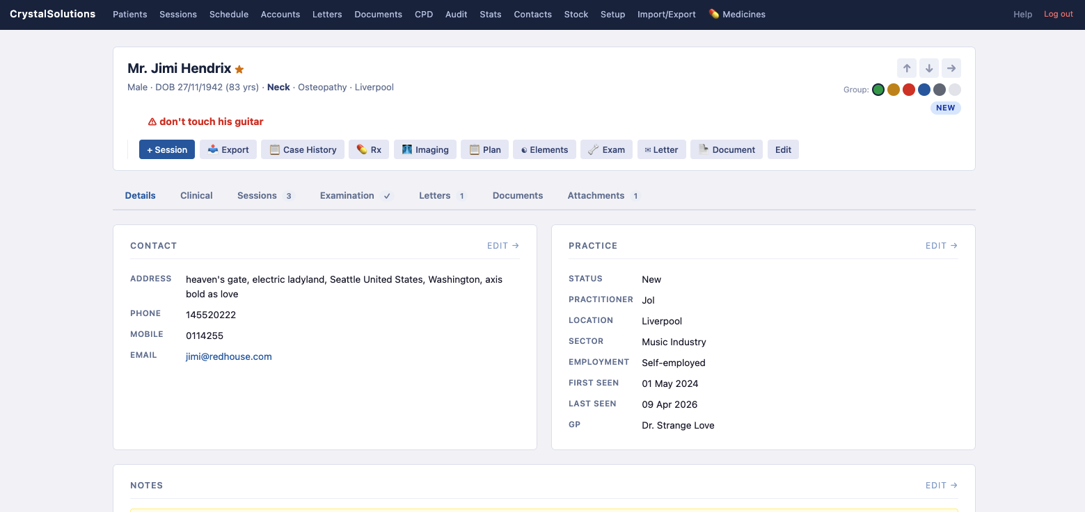Open the Accounts menu
This screenshot has width=1085, height=512.
tap(280, 14)
